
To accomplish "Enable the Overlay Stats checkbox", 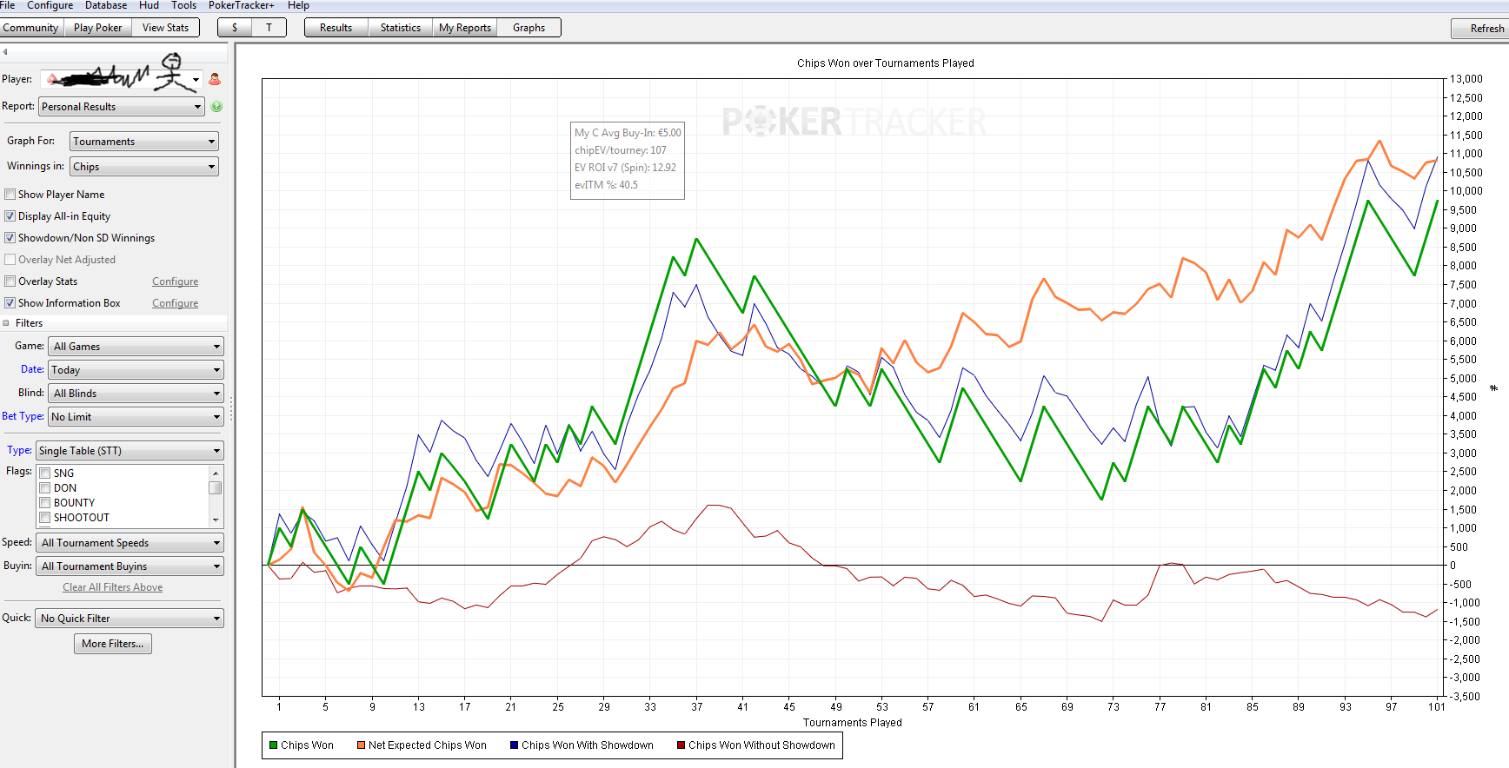I will click(x=10, y=281).
